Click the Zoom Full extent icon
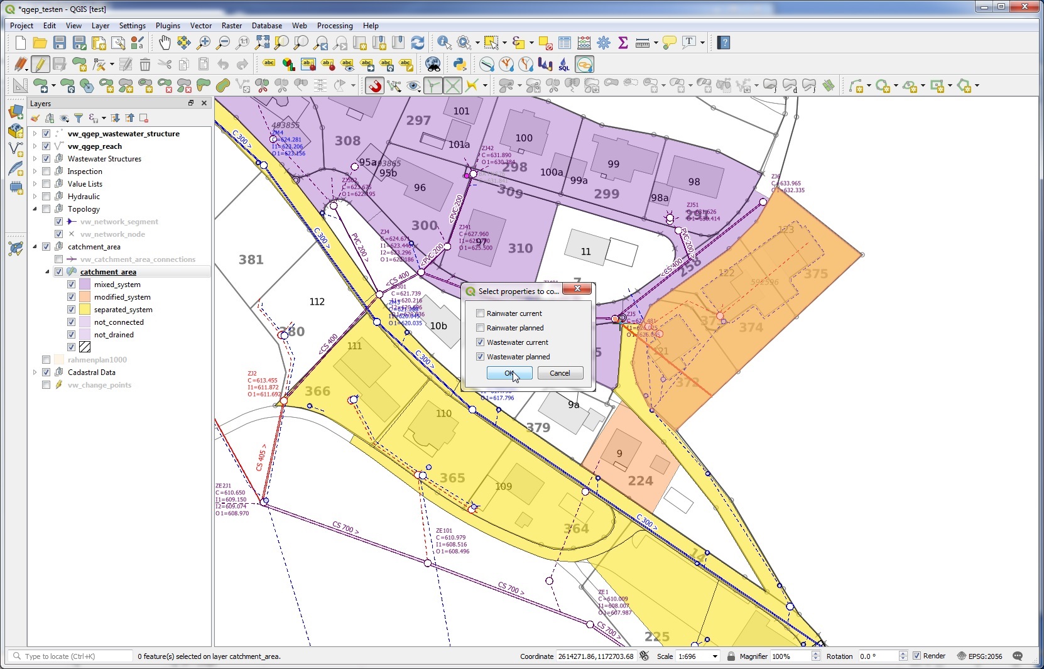The image size is (1044, 669). (x=262, y=43)
